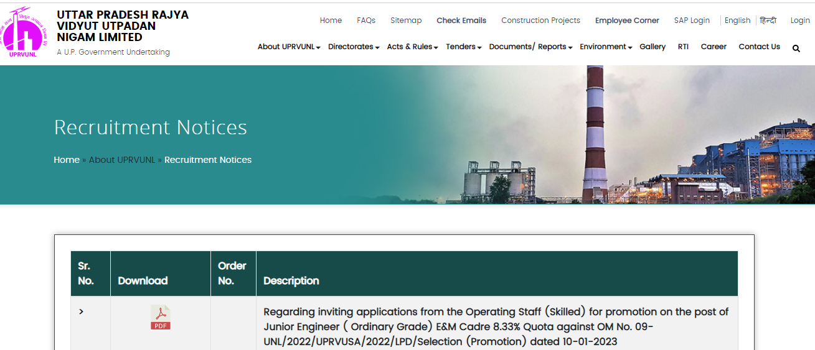This screenshot has width=815, height=350.
Task: Go to the RTI page
Action: tap(683, 47)
